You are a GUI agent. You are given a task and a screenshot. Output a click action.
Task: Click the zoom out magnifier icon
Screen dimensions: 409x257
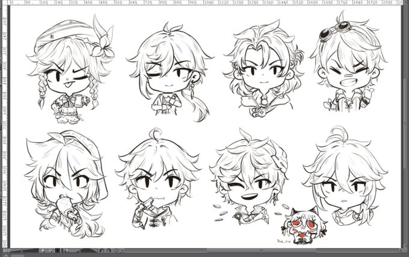43,250
